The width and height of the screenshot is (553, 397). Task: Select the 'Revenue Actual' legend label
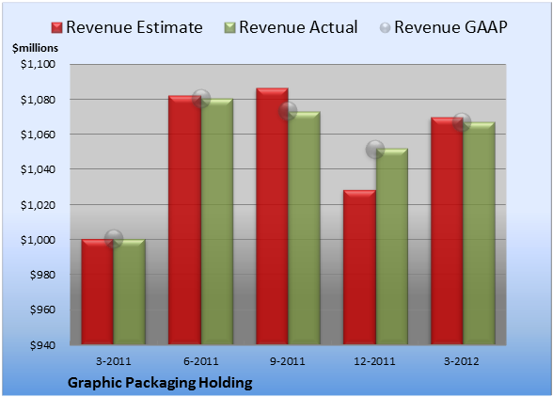tap(298, 27)
